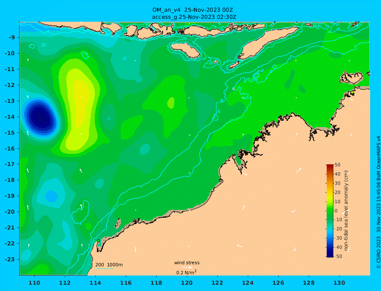The width and height of the screenshot is (381, 291).
Task: Click the dark blue low anomaly eddy center
Action: tap(41, 117)
